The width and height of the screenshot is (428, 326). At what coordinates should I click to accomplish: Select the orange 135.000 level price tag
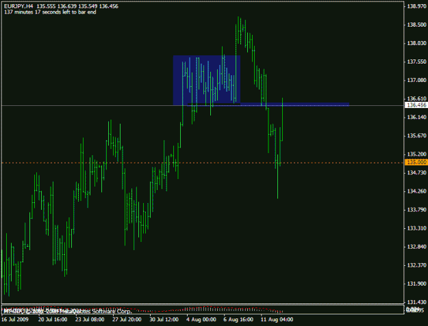coord(416,163)
